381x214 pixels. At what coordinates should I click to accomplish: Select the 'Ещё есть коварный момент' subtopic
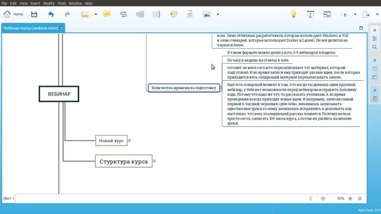click(292, 104)
